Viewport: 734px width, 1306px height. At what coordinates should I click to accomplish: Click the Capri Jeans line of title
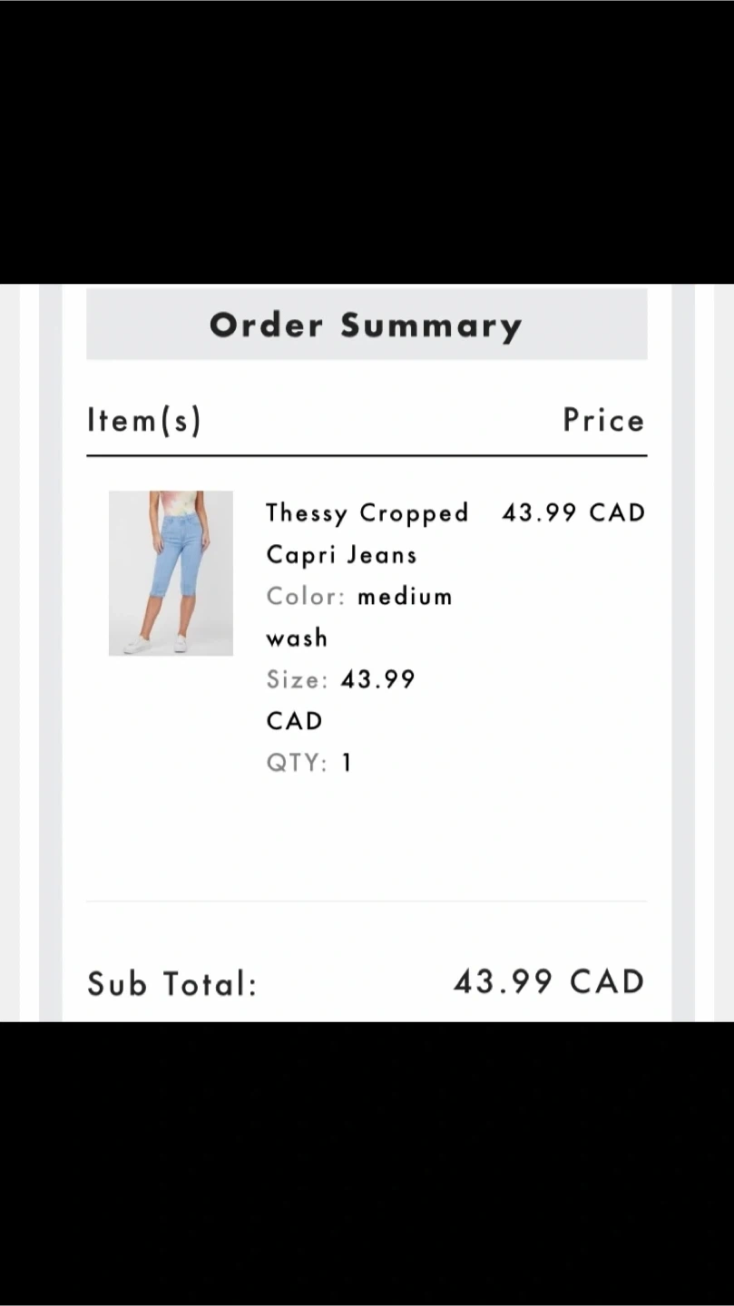pos(341,555)
